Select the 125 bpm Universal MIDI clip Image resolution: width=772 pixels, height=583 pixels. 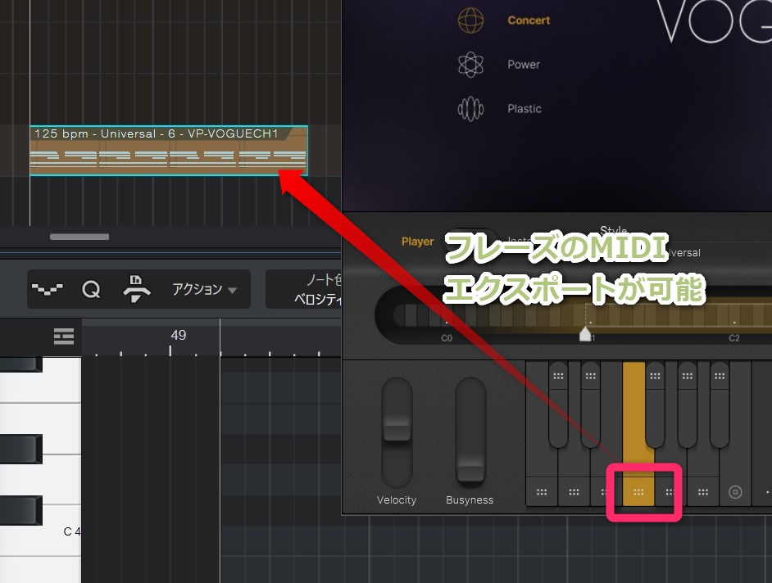(x=168, y=151)
